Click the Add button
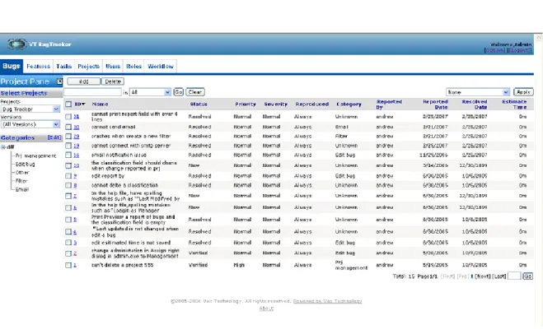Image resolution: width=543 pixels, height=334 pixels. (84, 81)
